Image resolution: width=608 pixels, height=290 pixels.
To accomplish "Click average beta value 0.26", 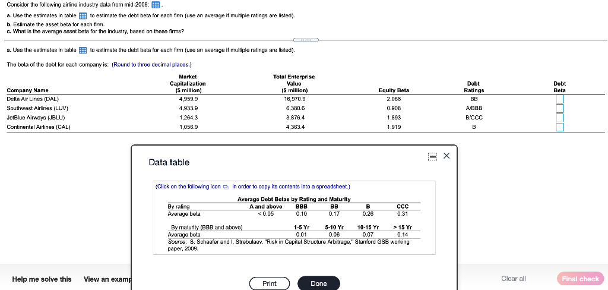I will (368, 213).
